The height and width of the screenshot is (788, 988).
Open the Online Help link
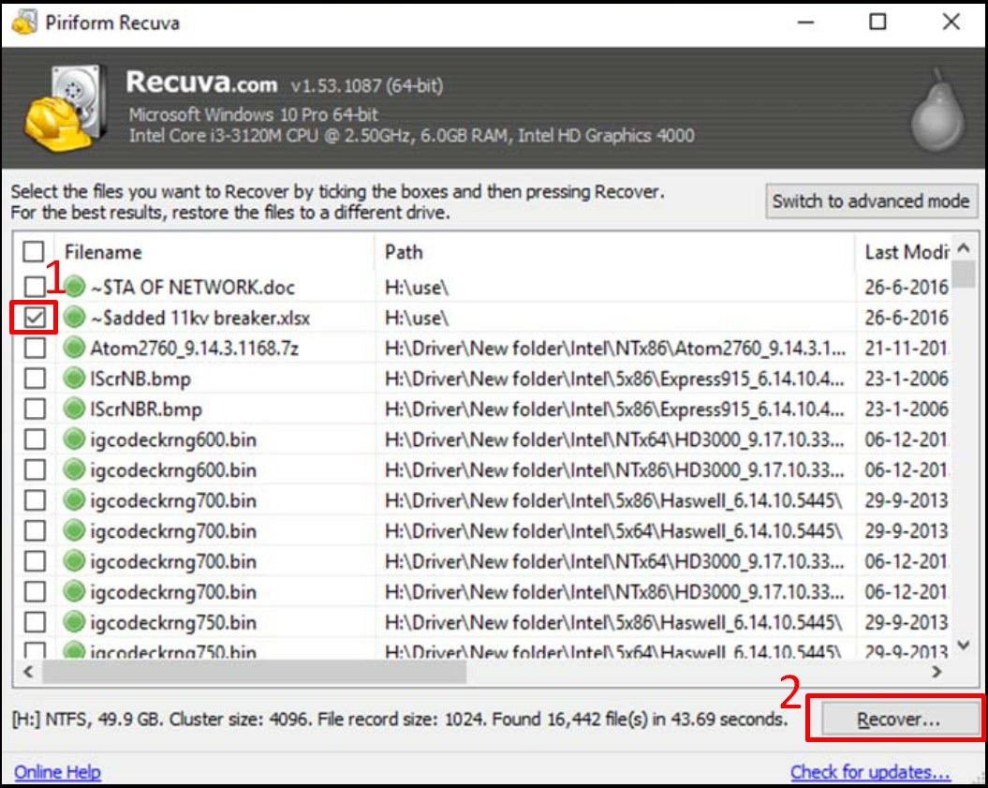click(57, 772)
